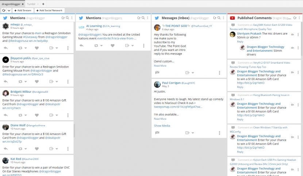Open the #Giveaway hashtag in mhepz's tweet
The height and width of the screenshot is (176, 303).
[x=30, y=37]
